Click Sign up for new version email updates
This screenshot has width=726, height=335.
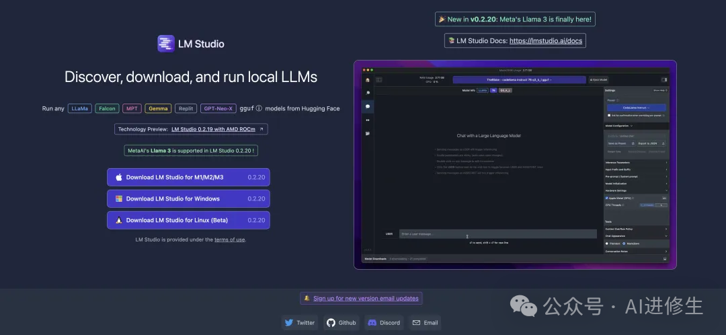366,299
